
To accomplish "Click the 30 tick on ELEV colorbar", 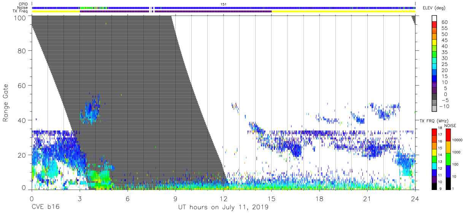I will (x=445, y=58).
